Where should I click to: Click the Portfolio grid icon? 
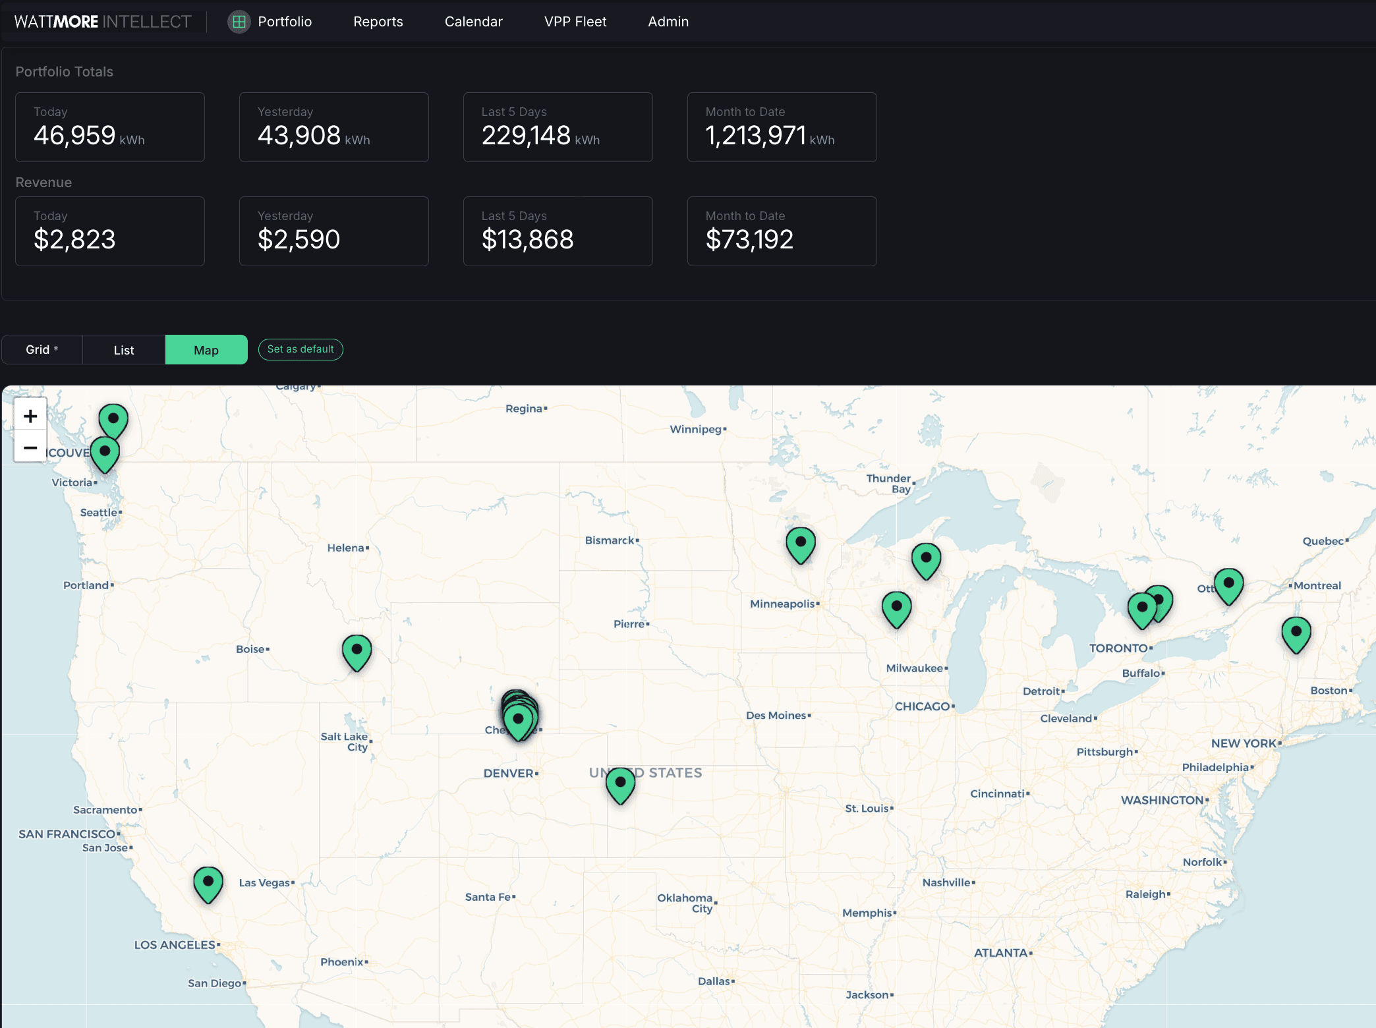(x=239, y=22)
